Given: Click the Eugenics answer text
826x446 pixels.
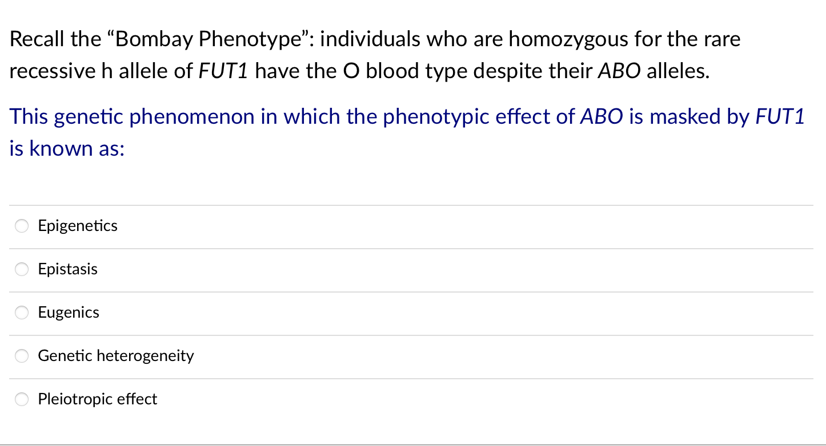Looking at the screenshot, I should point(69,313).
